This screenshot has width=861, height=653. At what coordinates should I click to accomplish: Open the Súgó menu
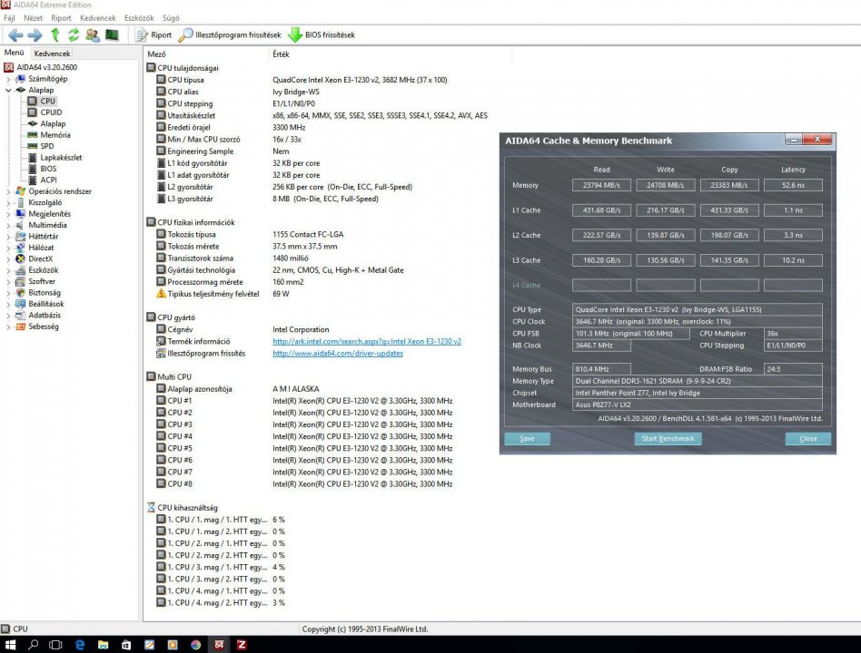[171, 18]
